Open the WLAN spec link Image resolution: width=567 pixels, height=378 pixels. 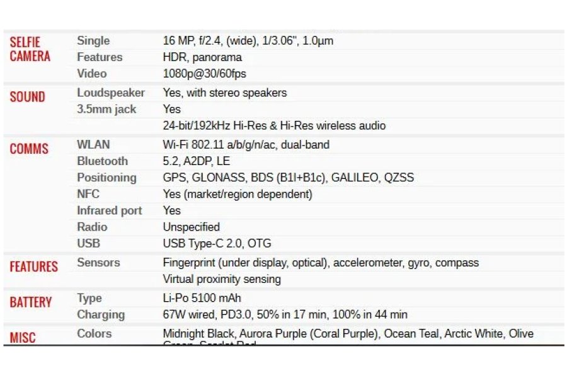point(93,145)
